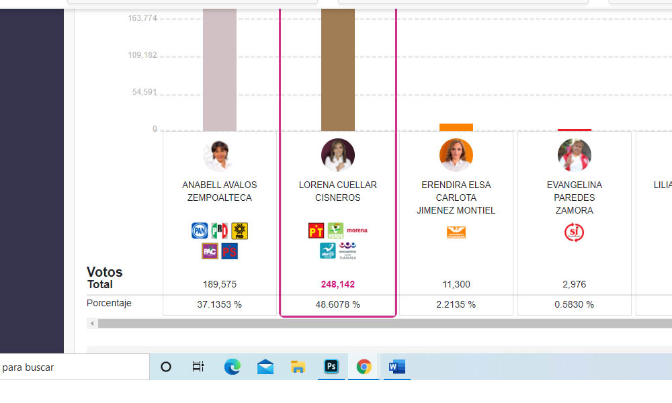Click the brown bar for Lorena Cuellar
Screen dimensions: 672x403
(x=337, y=67)
